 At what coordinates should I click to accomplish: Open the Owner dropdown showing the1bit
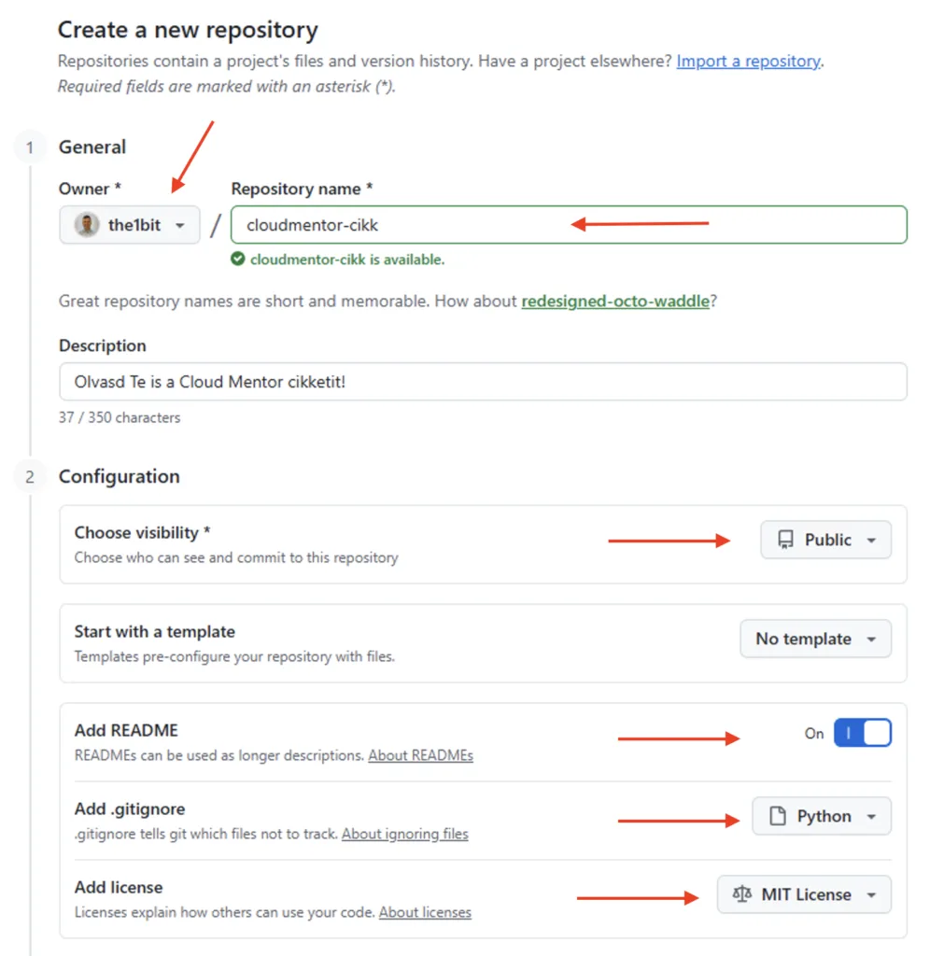(x=130, y=225)
